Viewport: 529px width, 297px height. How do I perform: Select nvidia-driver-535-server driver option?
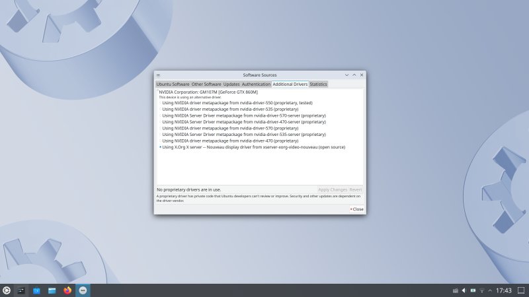pos(243,135)
